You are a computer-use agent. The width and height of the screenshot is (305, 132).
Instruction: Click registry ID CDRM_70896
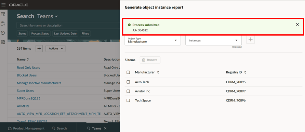coord(236,100)
